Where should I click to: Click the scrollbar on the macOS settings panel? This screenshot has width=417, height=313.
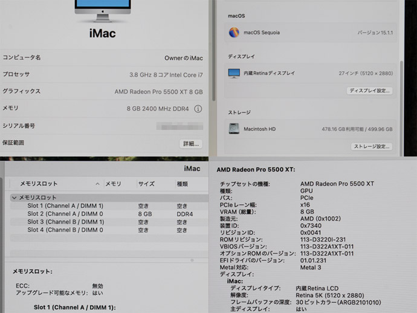click(x=401, y=106)
